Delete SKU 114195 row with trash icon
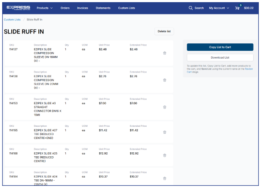 click(164, 132)
